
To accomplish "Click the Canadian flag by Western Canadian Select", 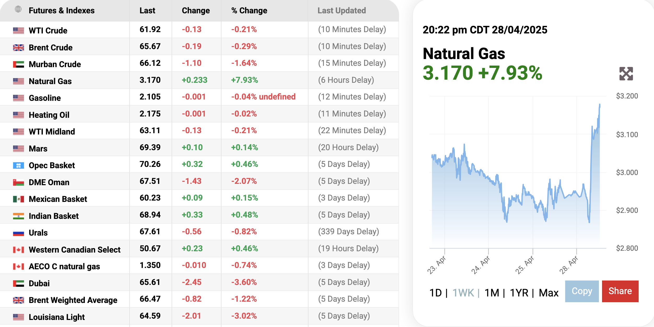I will (x=18, y=250).
